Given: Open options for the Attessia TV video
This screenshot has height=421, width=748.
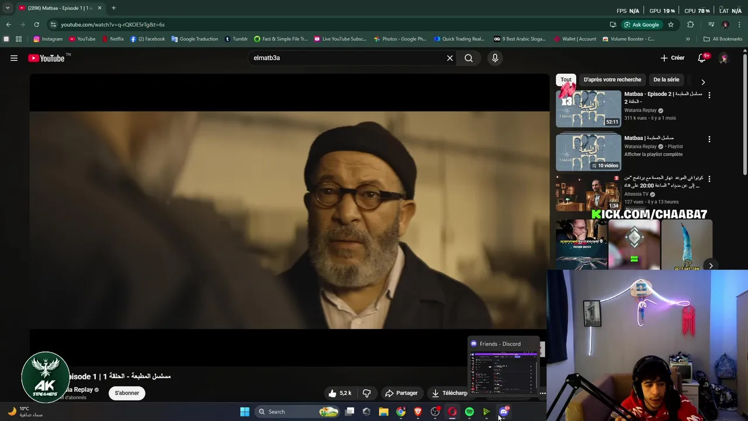Looking at the screenshot, I should pos(709,178).
